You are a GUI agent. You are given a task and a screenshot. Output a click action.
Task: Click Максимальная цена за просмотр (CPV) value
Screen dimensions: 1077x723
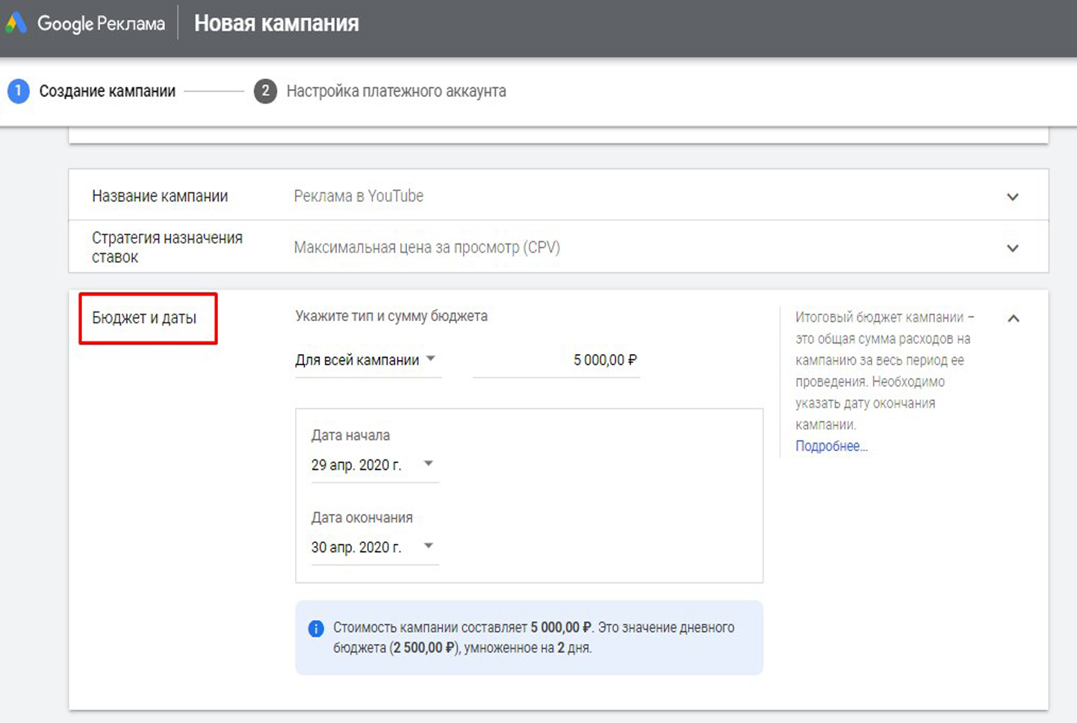click(x=426, y=247)
